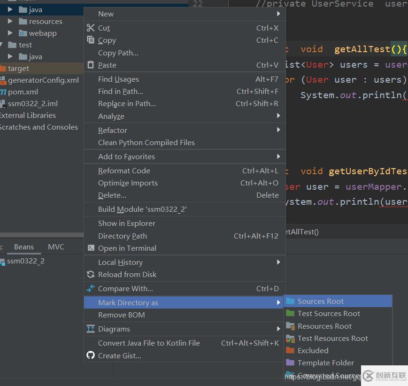408x386 pixels.
Task: Open the Mark Directory as submenu arrow
Action: point(278,302)
